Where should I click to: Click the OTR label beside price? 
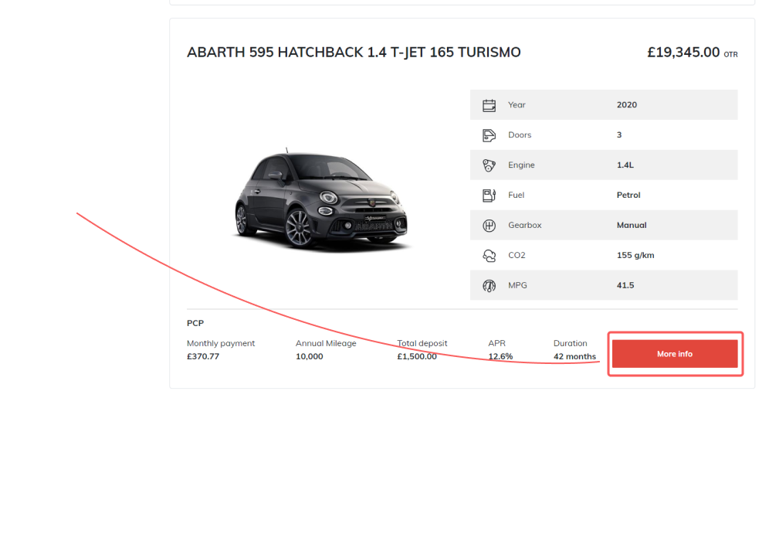[730, 54]
